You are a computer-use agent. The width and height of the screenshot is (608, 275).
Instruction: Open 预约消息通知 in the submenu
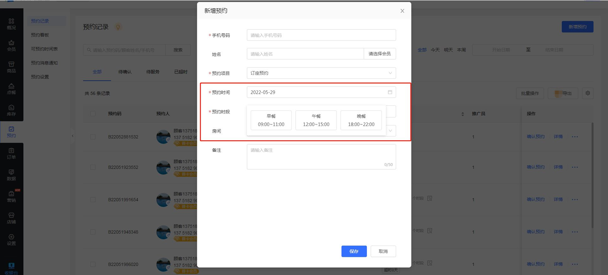[x=44, y=63]
